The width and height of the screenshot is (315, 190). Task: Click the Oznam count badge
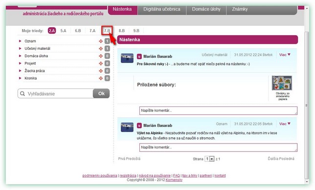[107, 41]
